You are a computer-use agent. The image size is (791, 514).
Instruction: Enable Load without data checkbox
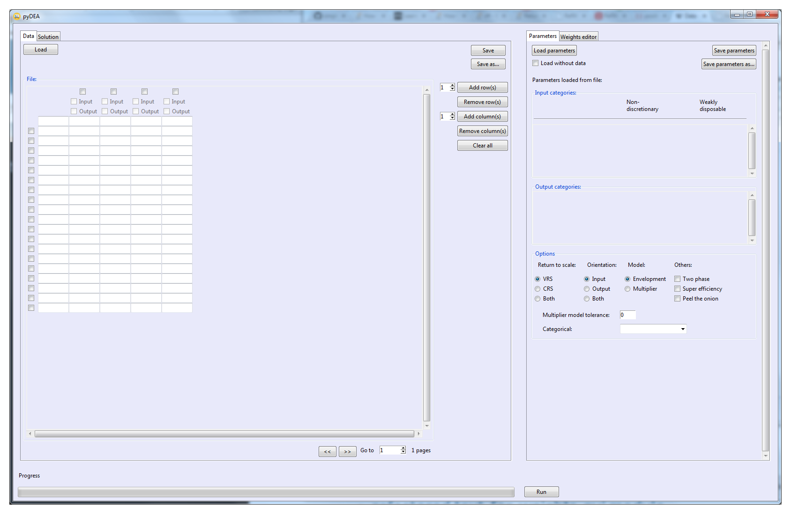click(x=535, y=63)
